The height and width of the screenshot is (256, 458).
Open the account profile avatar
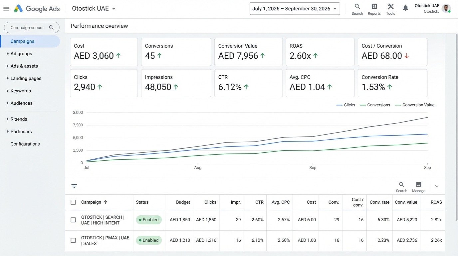[446, 8]
